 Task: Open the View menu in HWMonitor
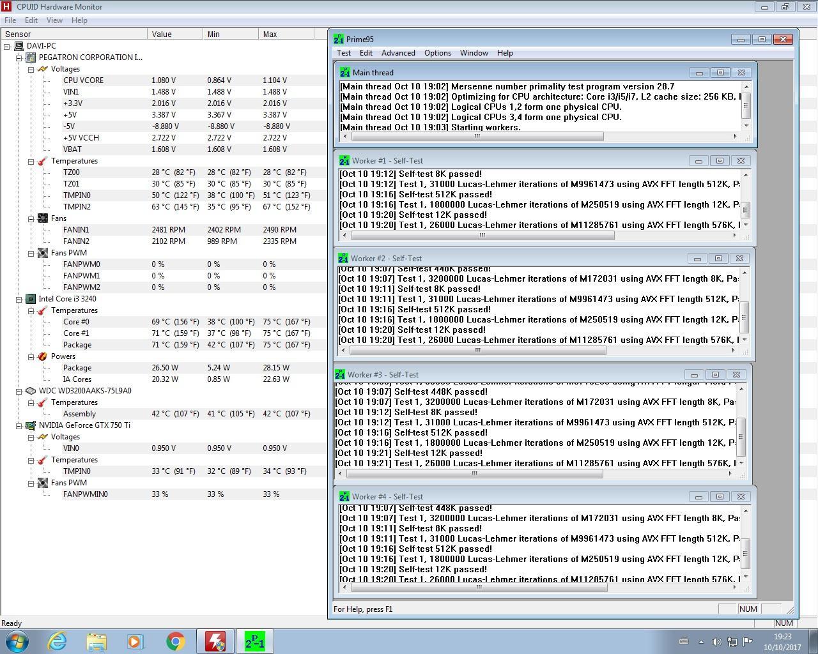point(54,20)
